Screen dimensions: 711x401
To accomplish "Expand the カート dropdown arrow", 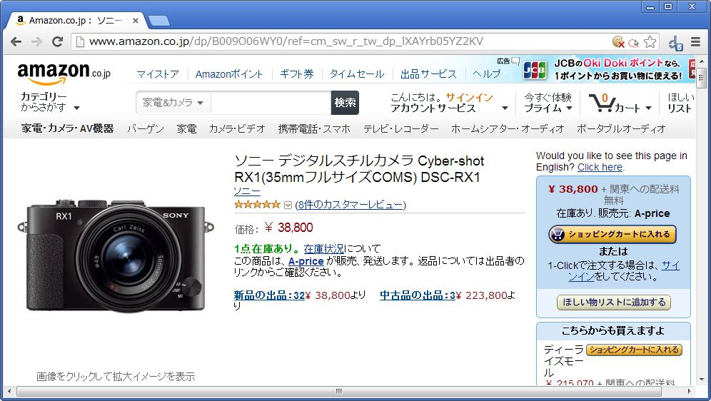I will point(648,108).
